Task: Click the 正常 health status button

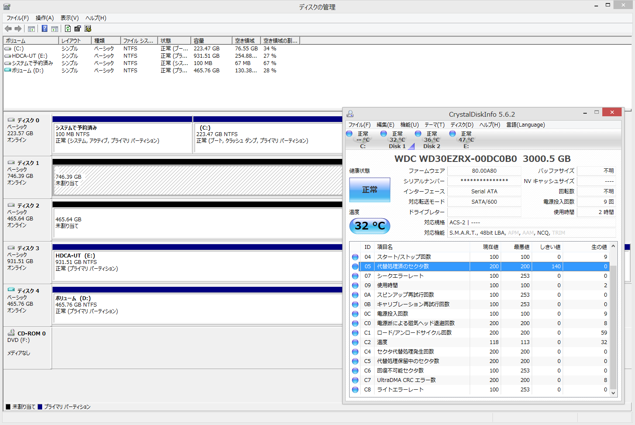Action: (x=369, y=190)
